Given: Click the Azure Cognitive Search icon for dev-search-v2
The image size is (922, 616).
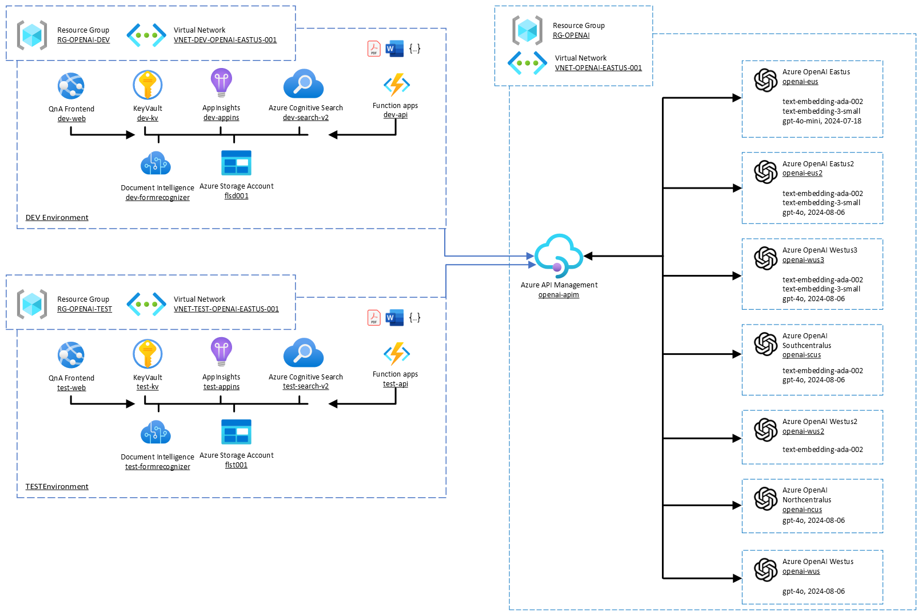Looking at the screenshot, I should tap(304, 83).
